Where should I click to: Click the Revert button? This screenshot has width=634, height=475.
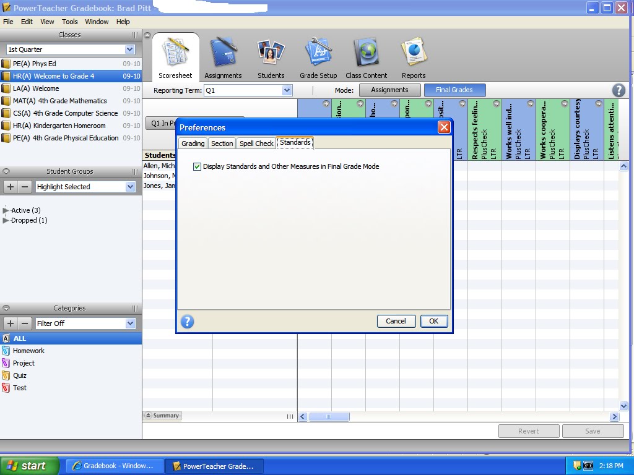(x=529, y=431)
